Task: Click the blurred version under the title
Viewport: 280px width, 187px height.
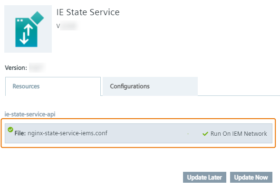Action: point(70,26)
